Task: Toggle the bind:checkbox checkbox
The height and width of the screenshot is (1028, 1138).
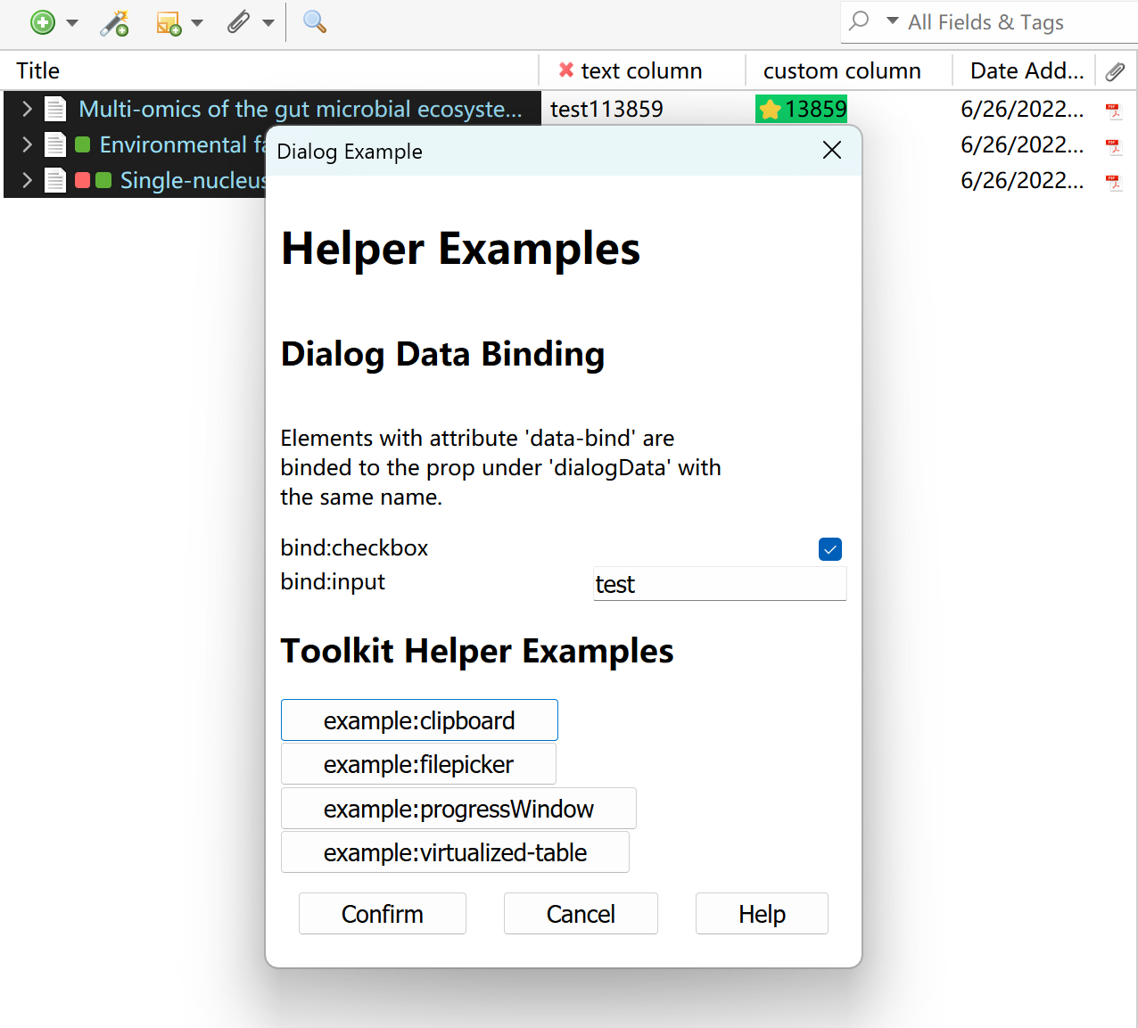Action: (830, 549)
